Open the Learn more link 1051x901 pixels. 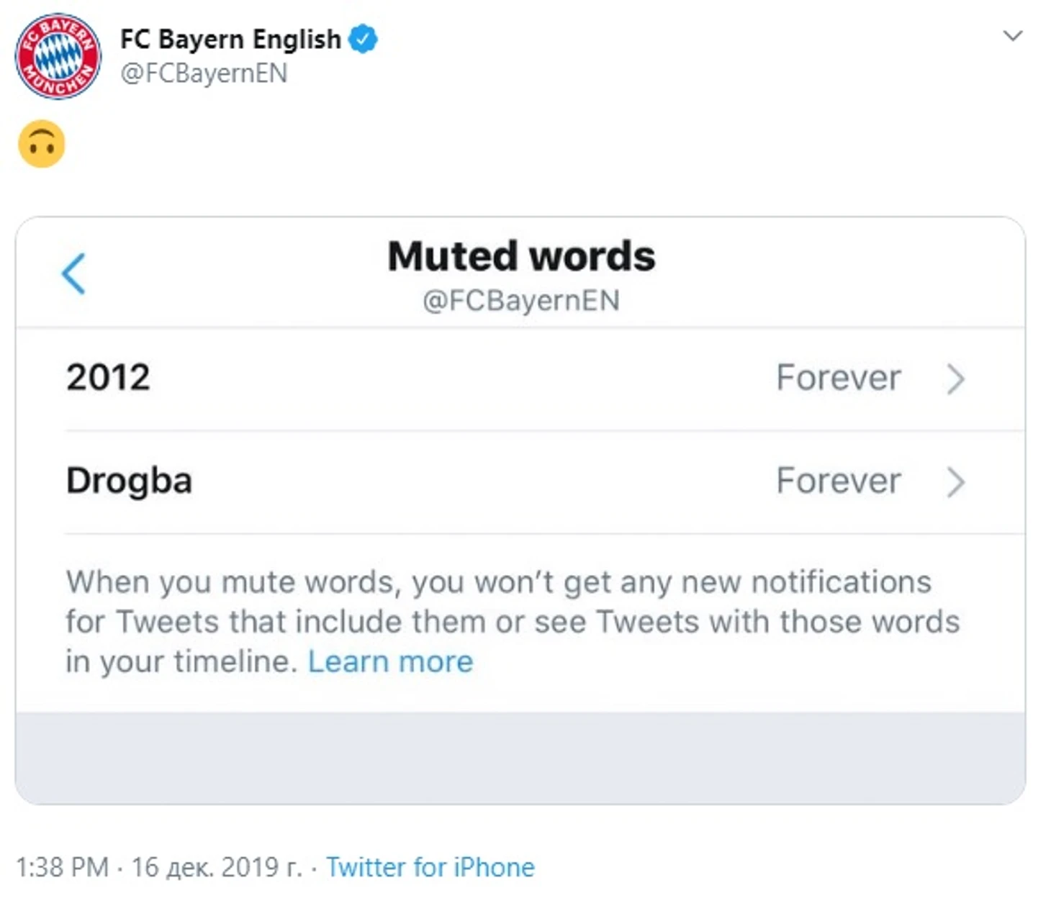tap(391, 661)
